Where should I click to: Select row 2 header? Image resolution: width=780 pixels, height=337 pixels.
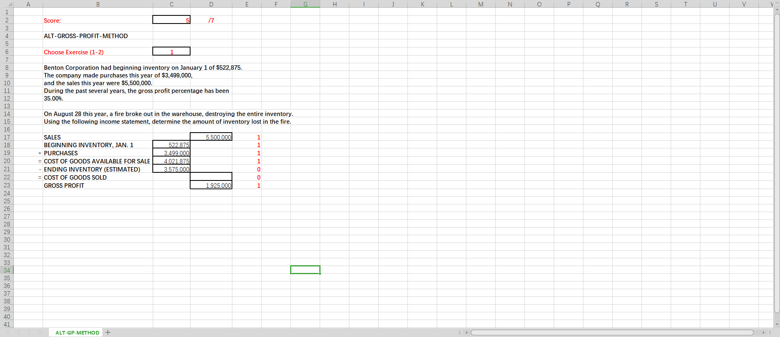[7, 20]
